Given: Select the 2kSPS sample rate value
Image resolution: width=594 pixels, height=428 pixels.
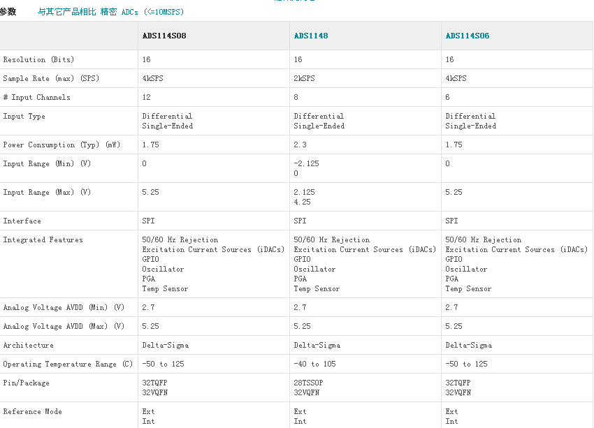Looking at the screenshot, I should [x=304, y=78].
